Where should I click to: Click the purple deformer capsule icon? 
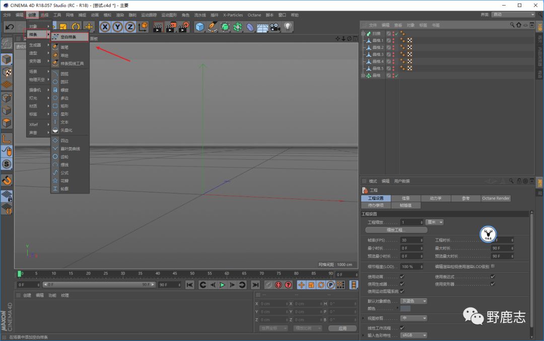250,27
